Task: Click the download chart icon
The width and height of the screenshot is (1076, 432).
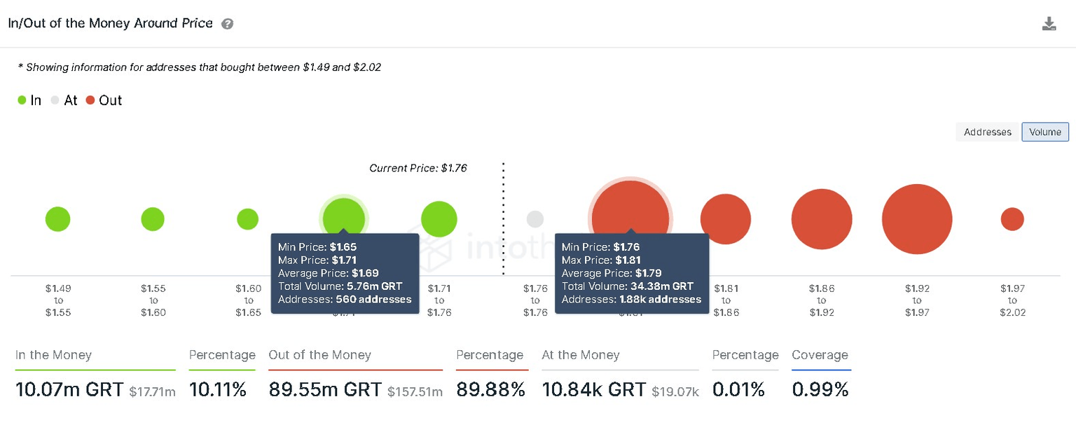Action: pyautogui.click(x=1049, y=25)
